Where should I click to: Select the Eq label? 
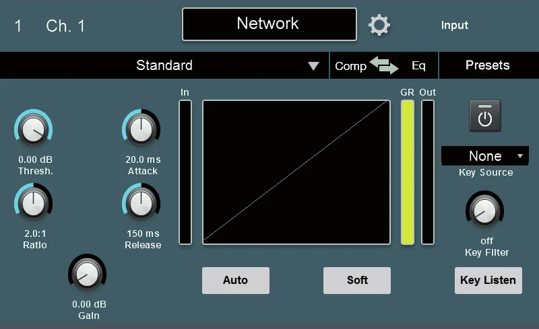click(418, 65)
